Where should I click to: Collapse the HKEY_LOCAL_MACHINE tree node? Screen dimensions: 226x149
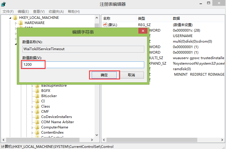pos(10,18)
